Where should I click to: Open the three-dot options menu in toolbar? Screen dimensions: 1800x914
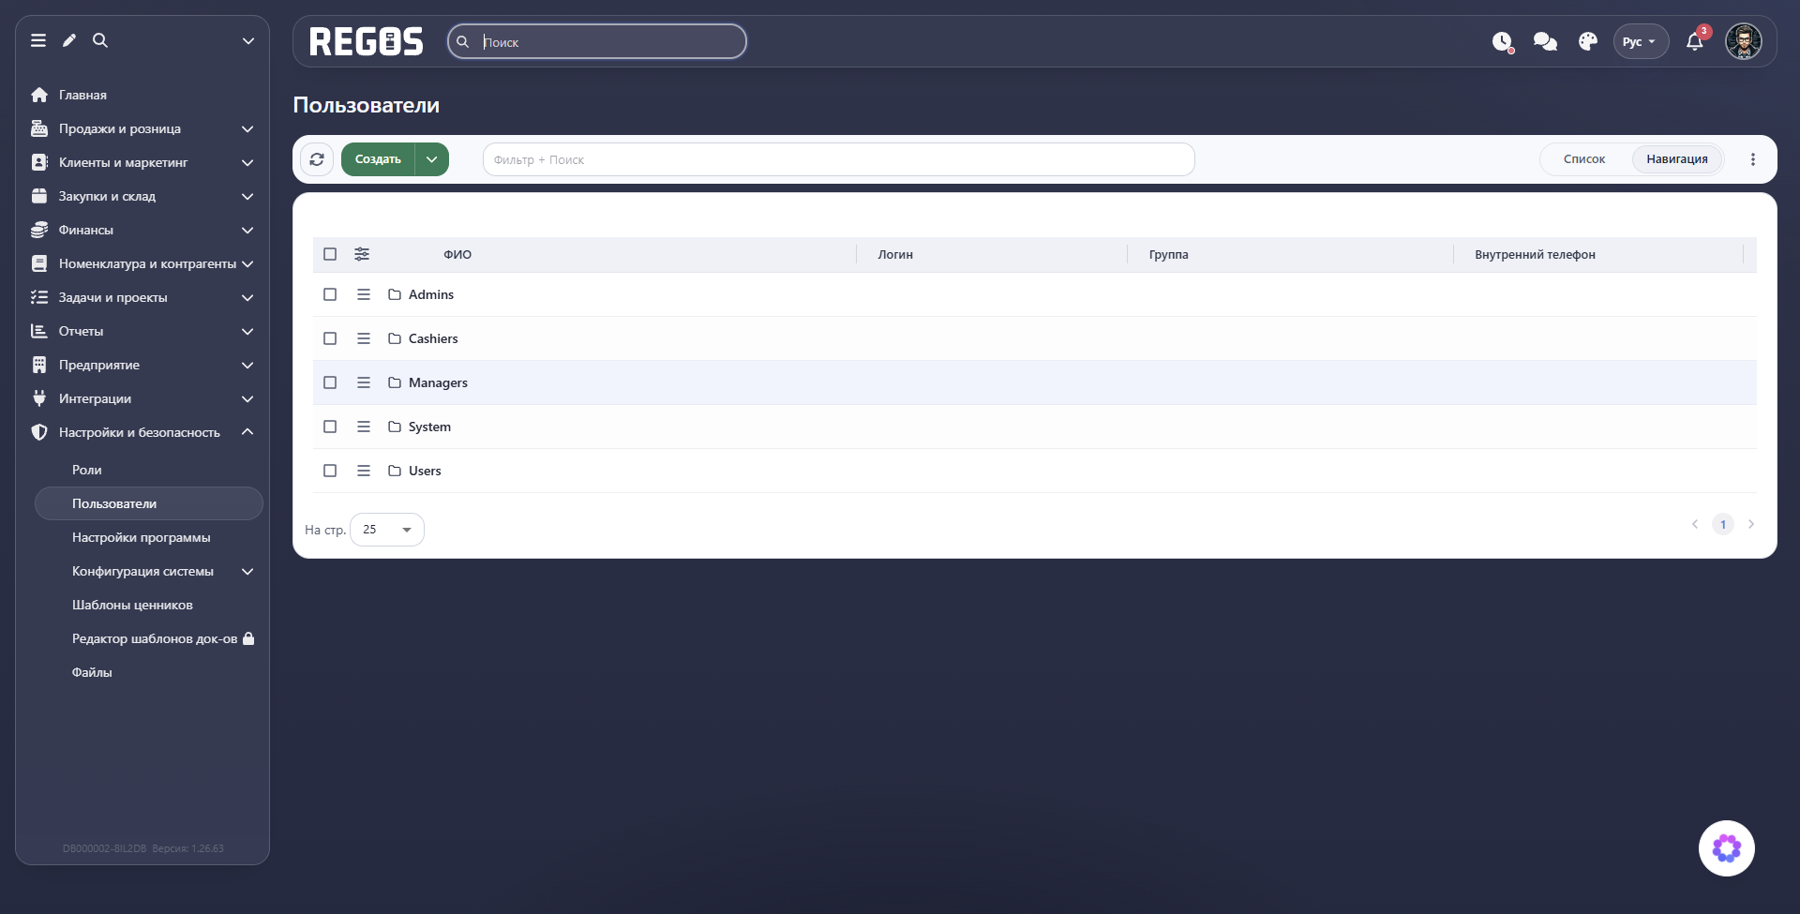point(1753,159)
